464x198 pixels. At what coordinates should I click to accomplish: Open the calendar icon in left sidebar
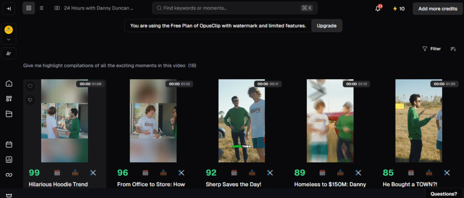pyautogui.click(x=9, y=145)
